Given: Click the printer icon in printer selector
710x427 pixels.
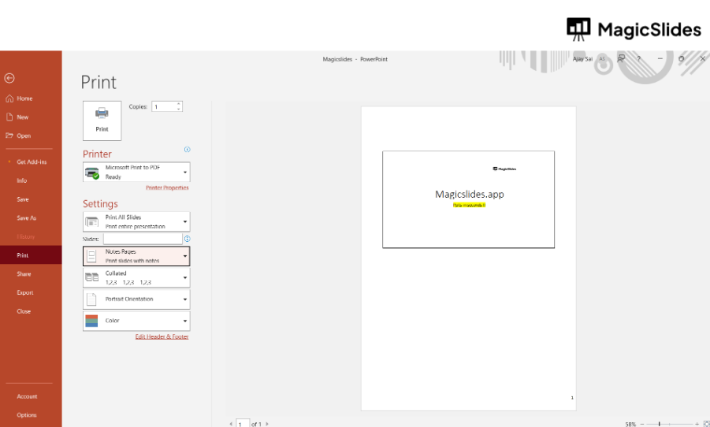Looking at the screenshot, I should [92, 173].
